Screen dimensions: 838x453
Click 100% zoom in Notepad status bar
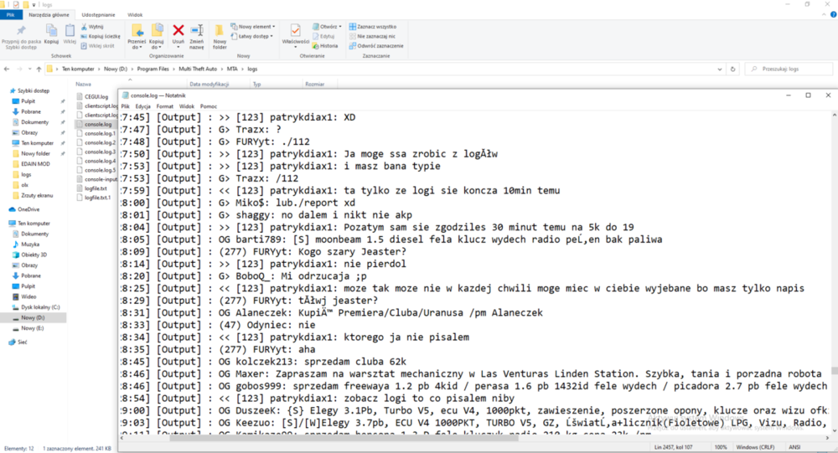click(721, 447)
